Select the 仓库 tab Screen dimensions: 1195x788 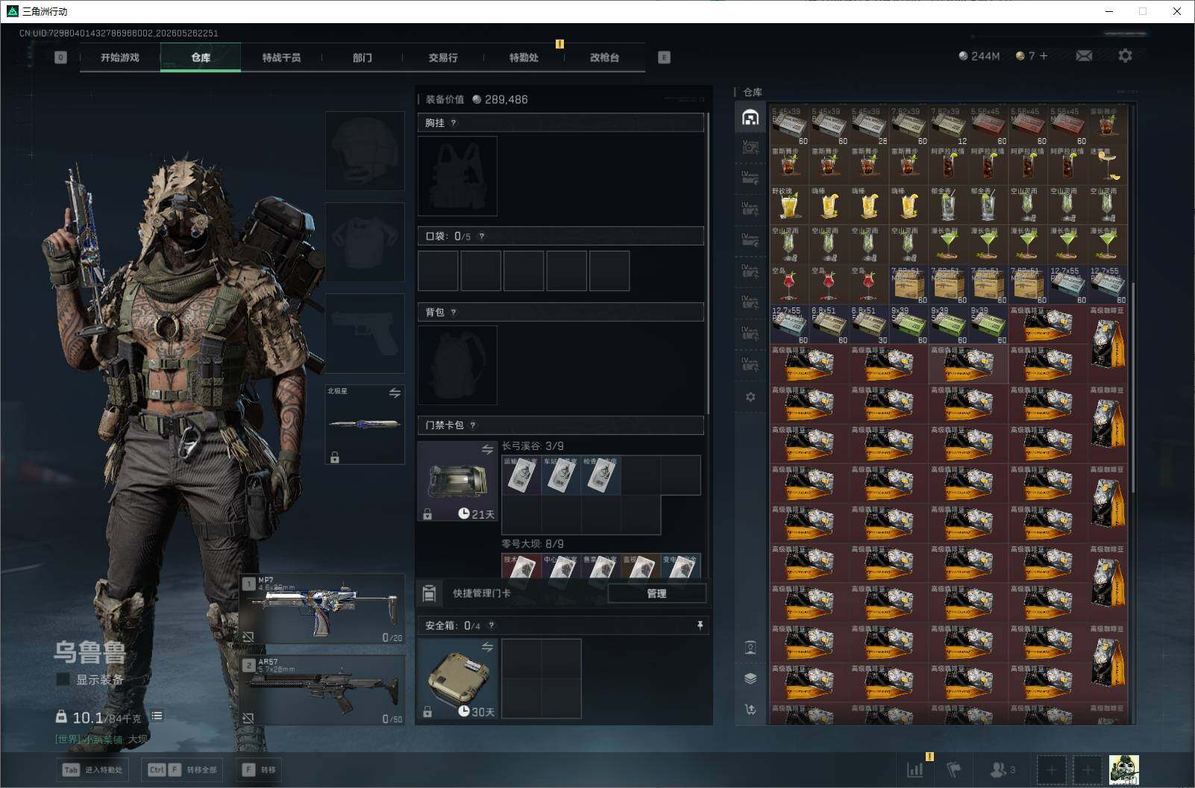[201, 57]
